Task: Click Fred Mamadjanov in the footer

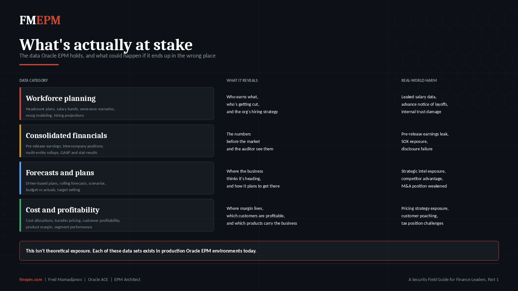Action: coord(65,279)
